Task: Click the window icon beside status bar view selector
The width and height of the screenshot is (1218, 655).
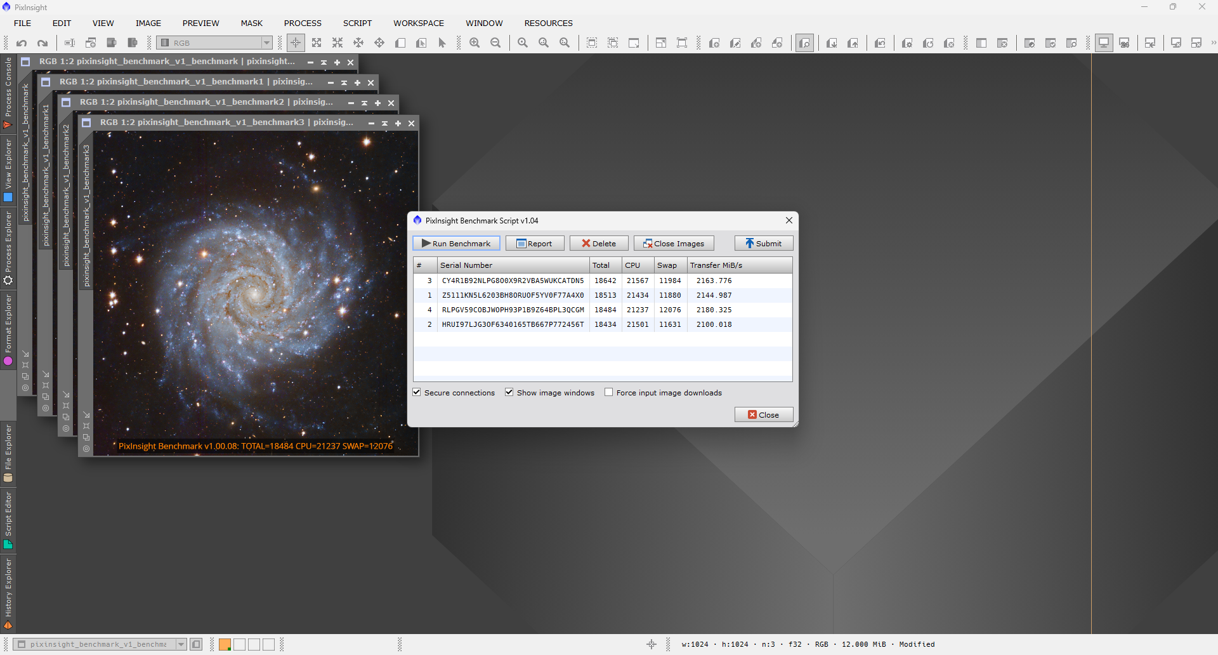Action: click(x=197, y=644)
